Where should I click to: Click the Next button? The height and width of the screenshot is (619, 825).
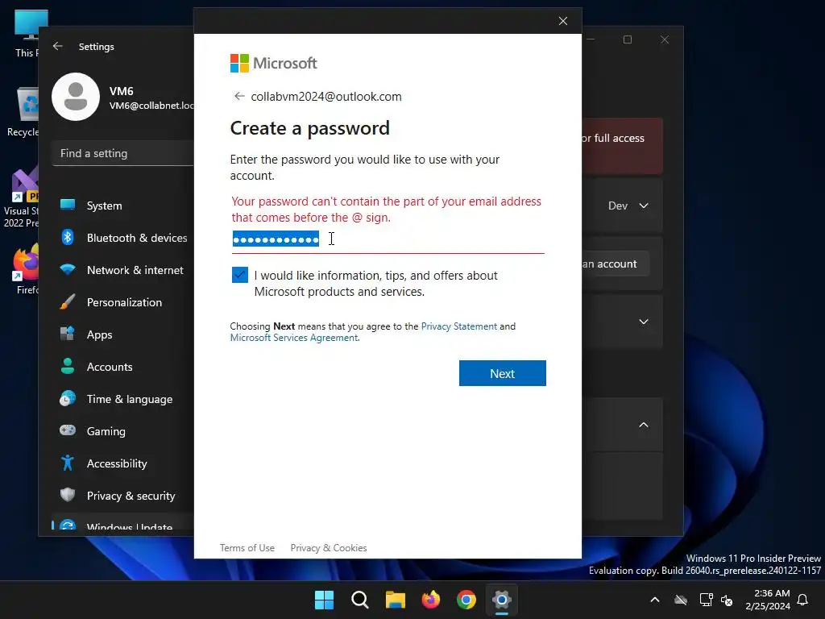[503, 373]
